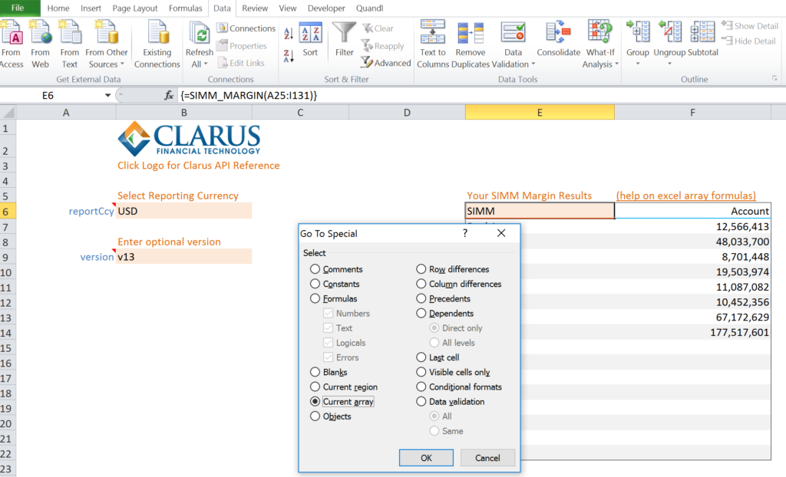Toggle the Filter funnel

[x=345, y=39]
